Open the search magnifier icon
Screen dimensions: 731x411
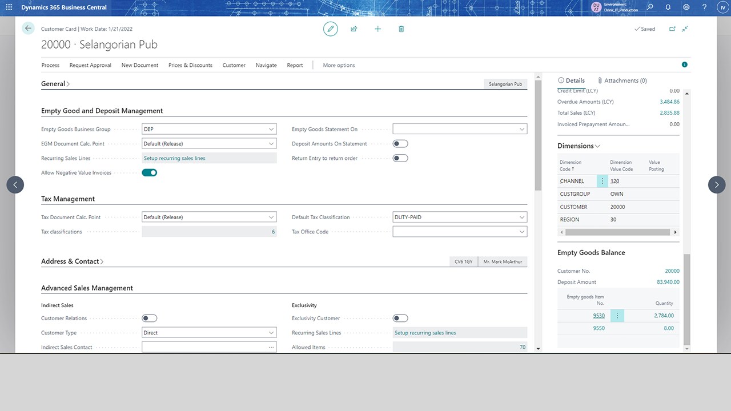coord(650,7)
